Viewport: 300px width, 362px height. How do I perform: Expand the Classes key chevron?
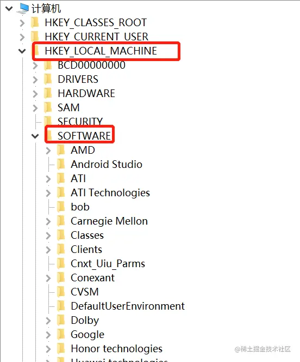pos(48,236)
